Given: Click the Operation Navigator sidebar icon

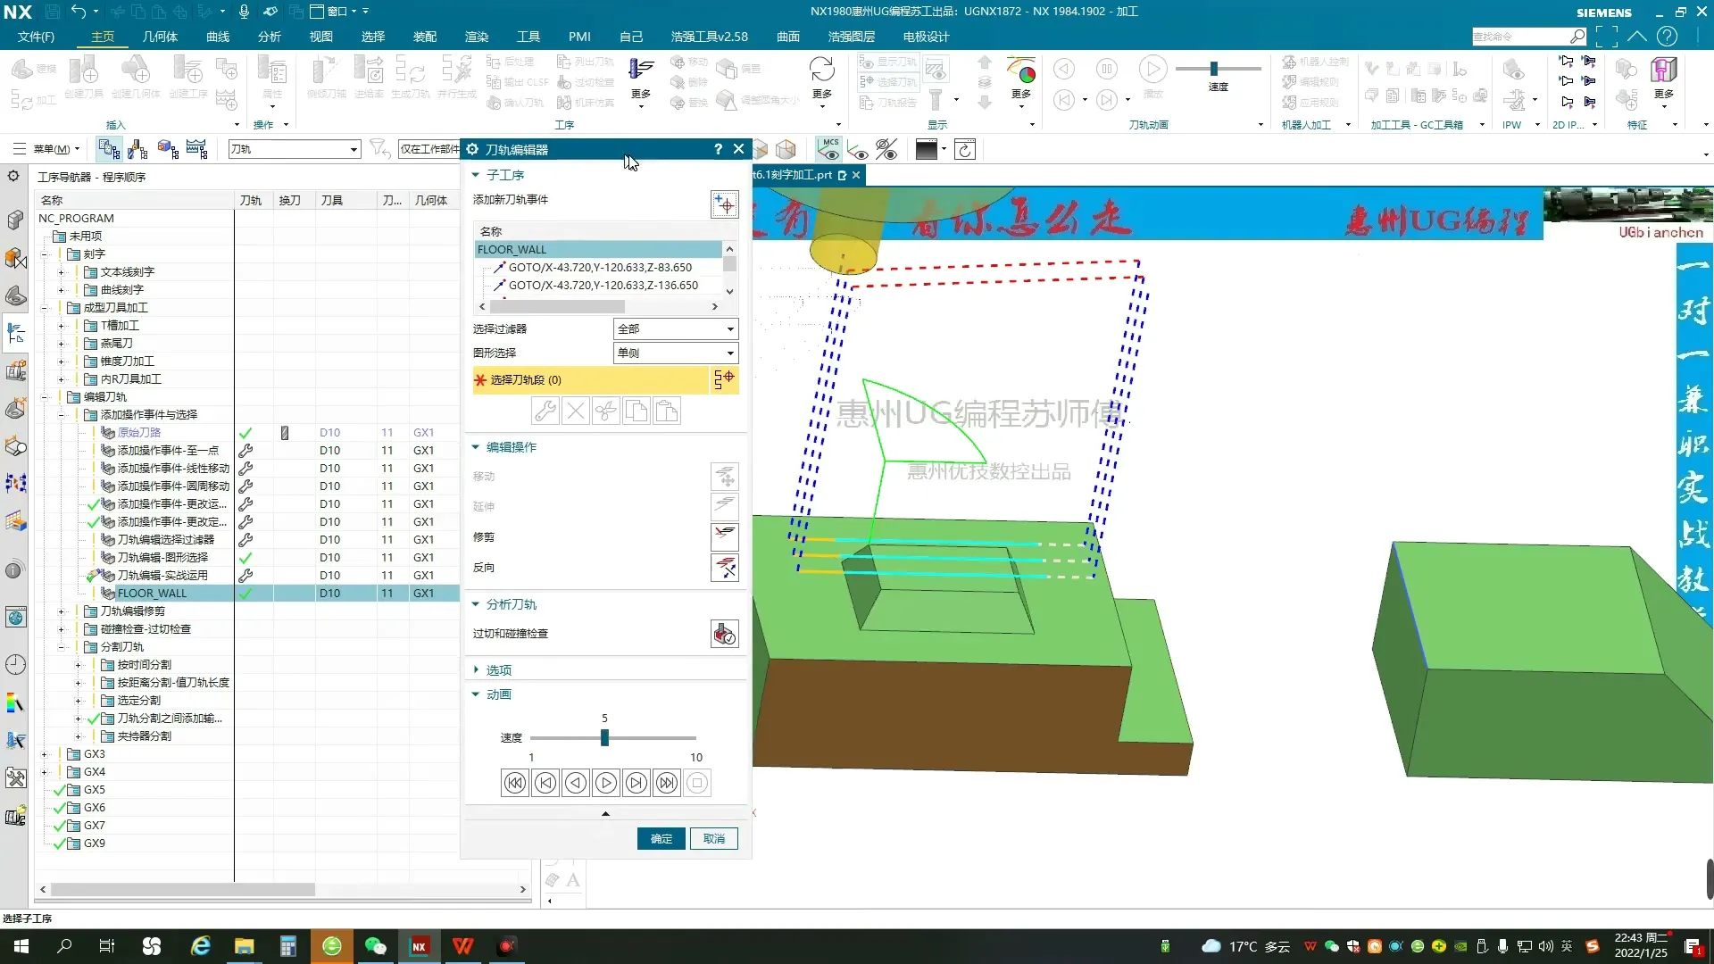Looking at the screenshot, I should coord(15,333).
